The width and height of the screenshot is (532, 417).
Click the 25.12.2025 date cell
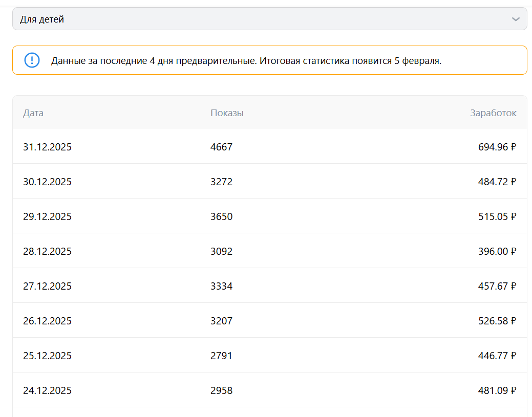47,356
